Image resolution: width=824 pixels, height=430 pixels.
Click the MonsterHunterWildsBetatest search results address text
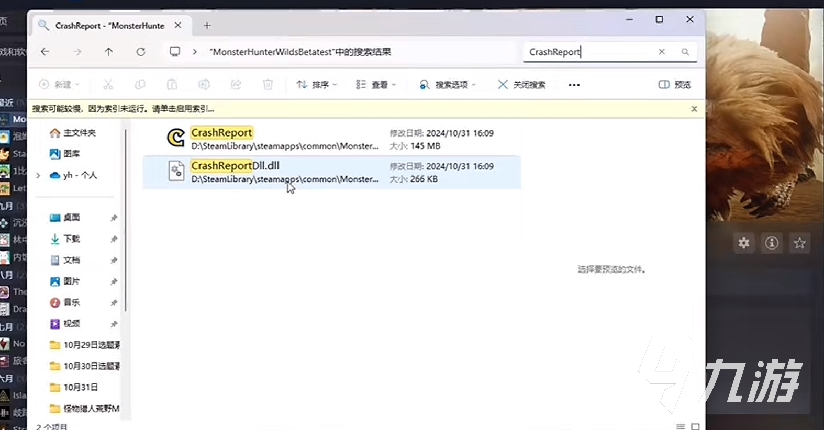(x=300, y=52)
